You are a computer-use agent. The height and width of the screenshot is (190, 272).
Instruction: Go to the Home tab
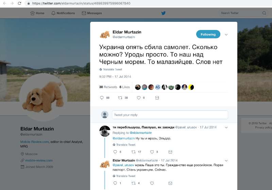[37, 13]
